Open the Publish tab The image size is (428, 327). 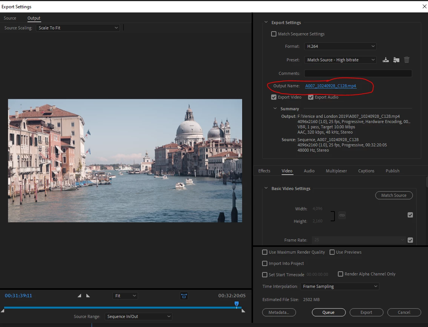[x=393, y=171]
